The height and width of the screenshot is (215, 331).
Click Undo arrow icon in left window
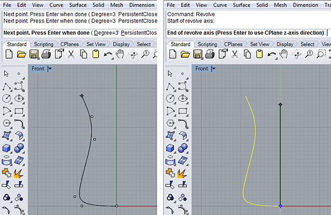(x=108, y=55)
